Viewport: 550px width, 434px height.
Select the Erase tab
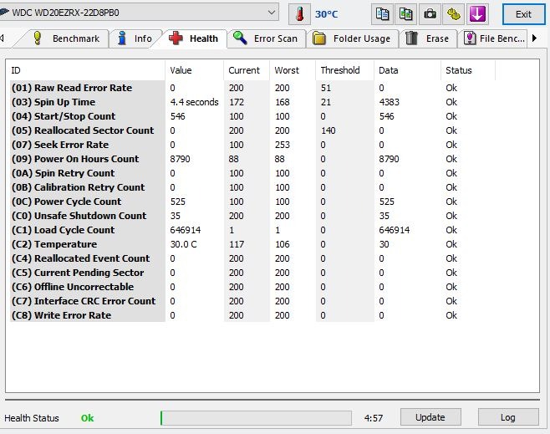(427, 38)
